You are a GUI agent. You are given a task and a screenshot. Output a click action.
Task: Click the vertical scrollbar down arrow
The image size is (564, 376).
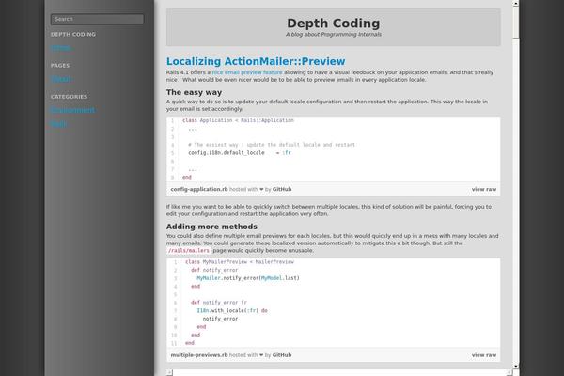coord(516,366)
